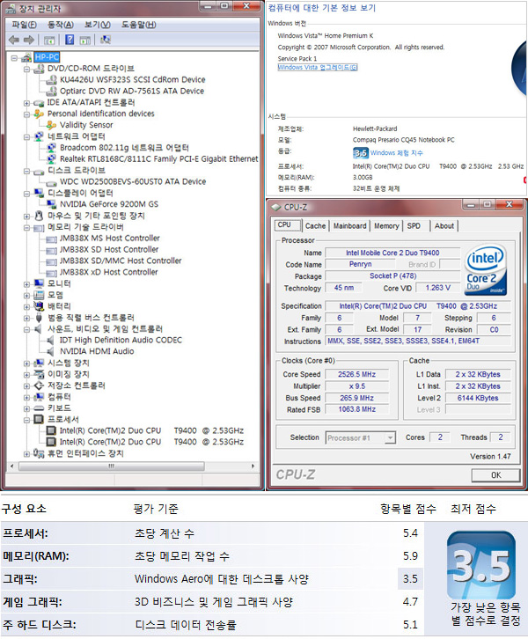Click the NVIDIA HDMI Audio speaker icon
The width and height of the screenshot is (528, 639).
50,351
